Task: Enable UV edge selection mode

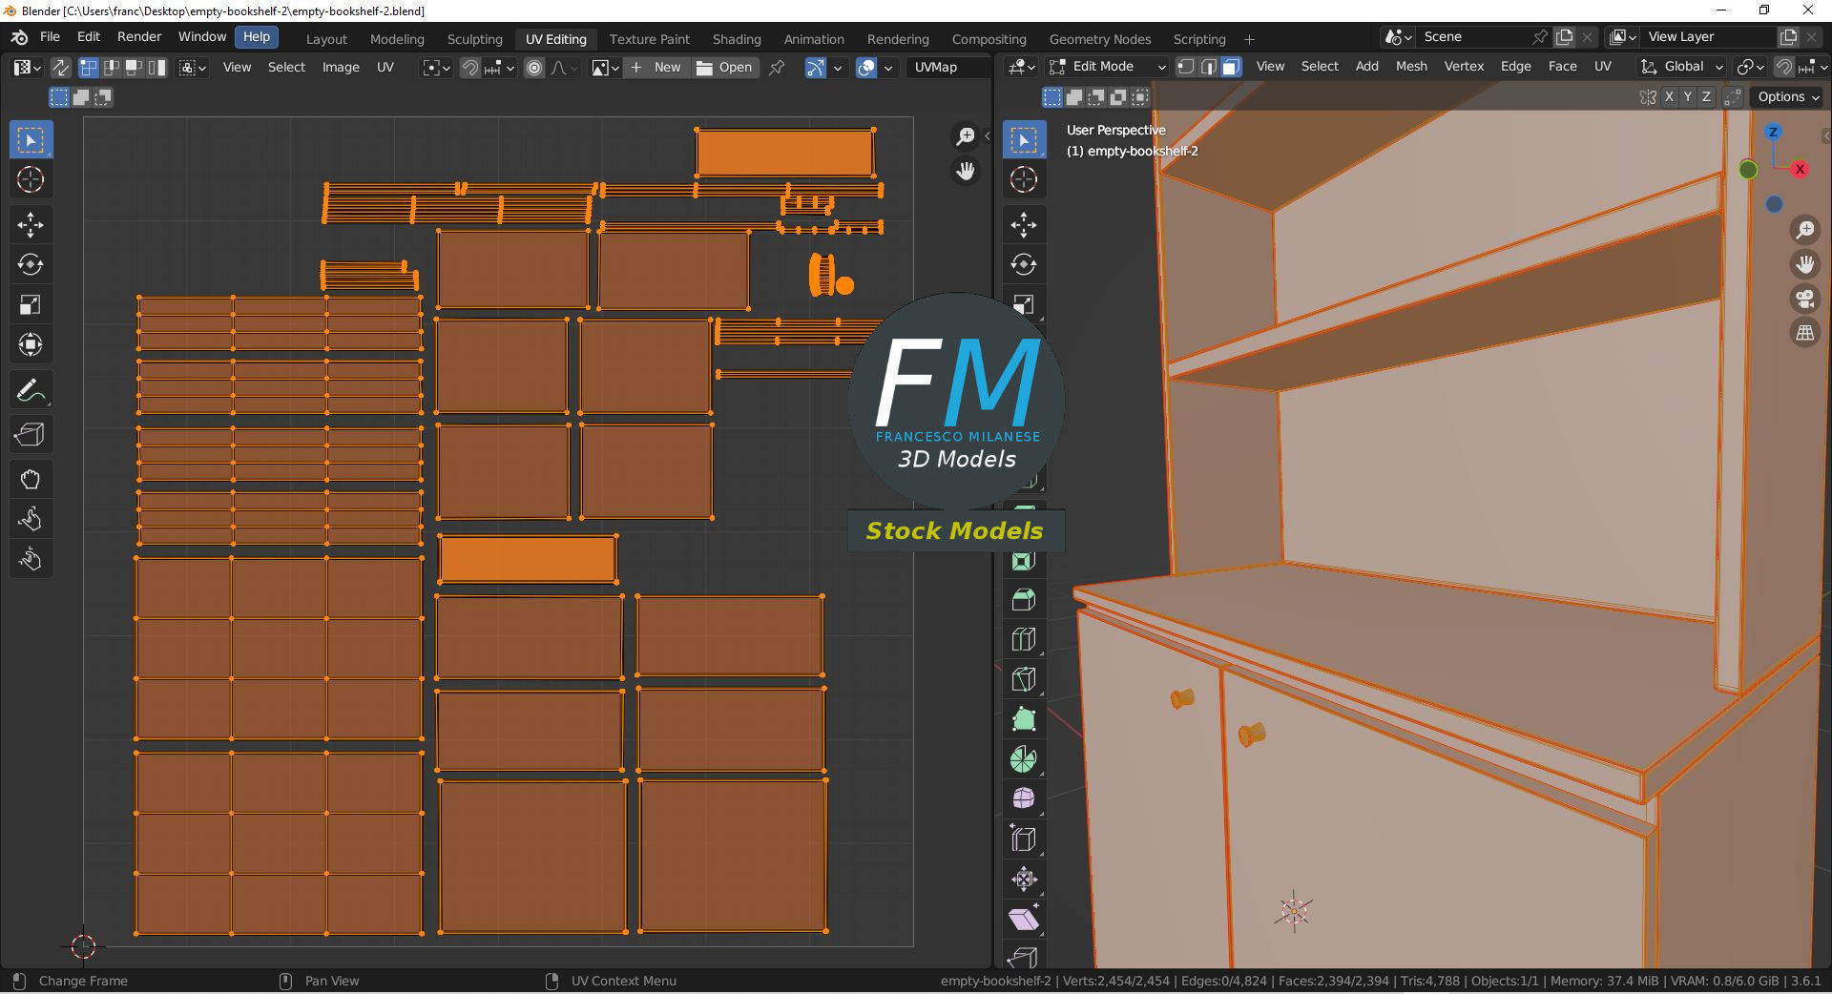Action: tap(111, 68)
